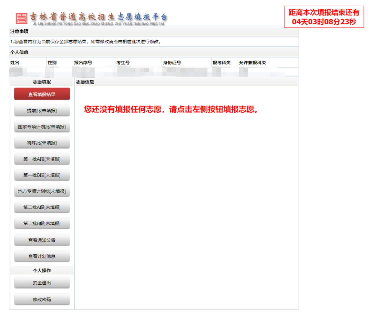The image size is (372, 314).
Task: Open 第二批A段[未填报] batch
Action: click(42, 207)
